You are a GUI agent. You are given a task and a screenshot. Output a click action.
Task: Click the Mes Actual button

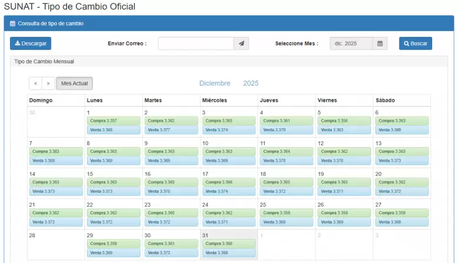75,83
